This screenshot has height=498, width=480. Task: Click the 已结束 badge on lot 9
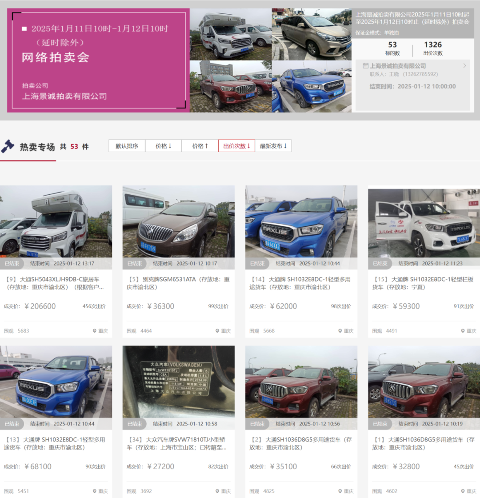point(12,263)
